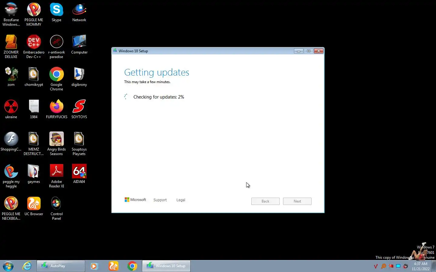Click the Back button in Setup

(265, 201)
